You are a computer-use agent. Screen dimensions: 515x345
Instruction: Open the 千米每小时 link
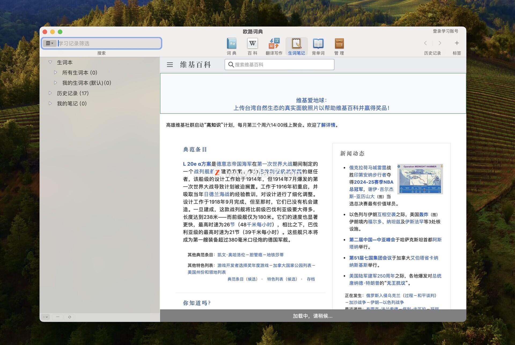coord(259,225)
